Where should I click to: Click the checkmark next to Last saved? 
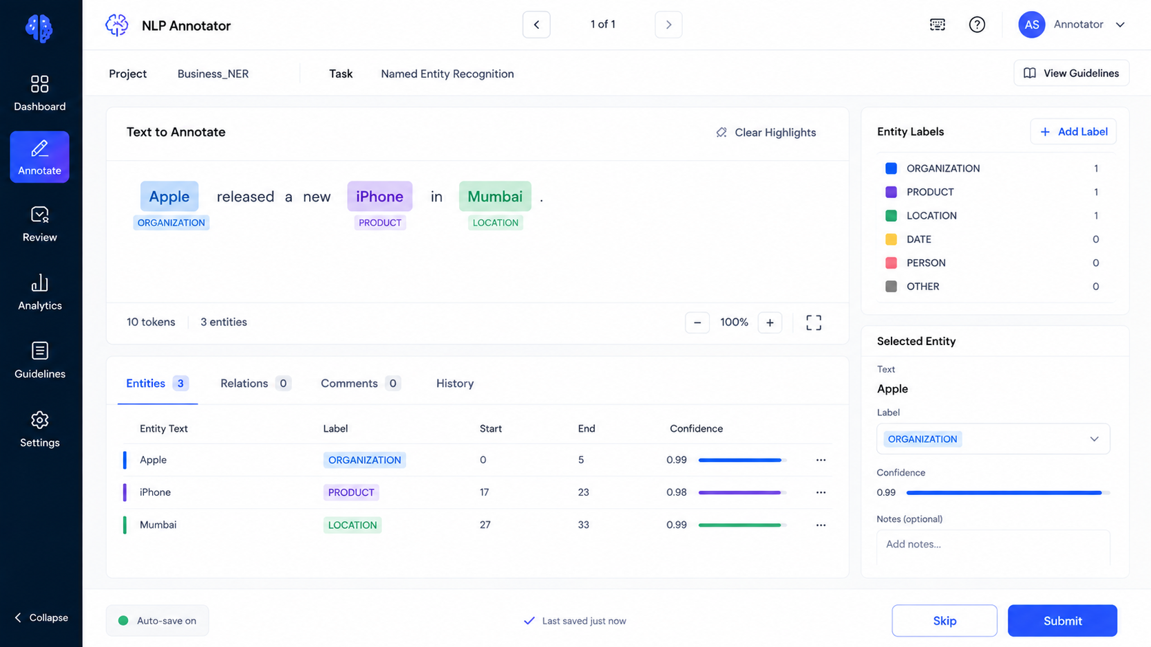click(529, 621)
